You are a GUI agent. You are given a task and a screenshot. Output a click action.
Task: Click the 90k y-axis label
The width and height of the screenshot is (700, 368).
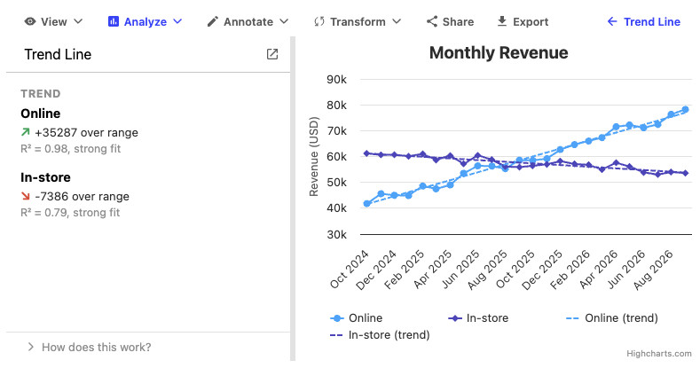pyautogui.click(x=336, y=80)
